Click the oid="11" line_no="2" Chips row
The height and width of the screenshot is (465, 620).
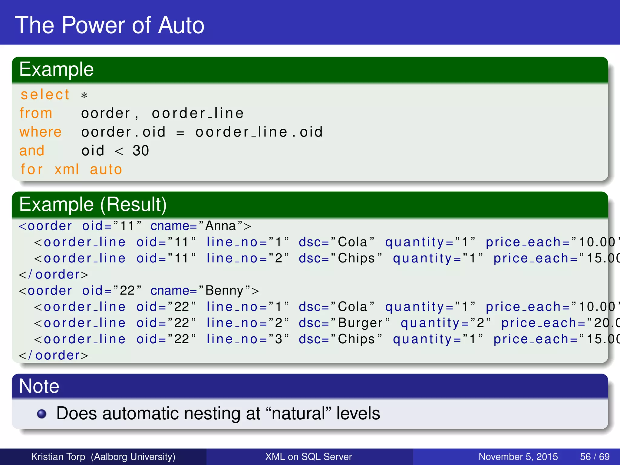[x=327, y=258]
